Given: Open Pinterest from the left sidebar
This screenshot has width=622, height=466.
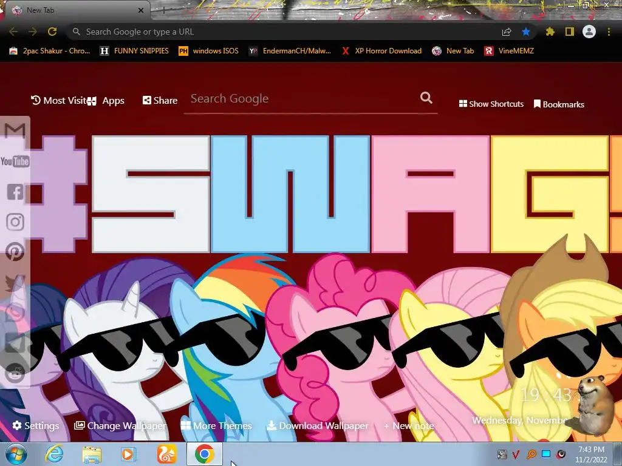Looking at the screenshot, I should (15, 252).
